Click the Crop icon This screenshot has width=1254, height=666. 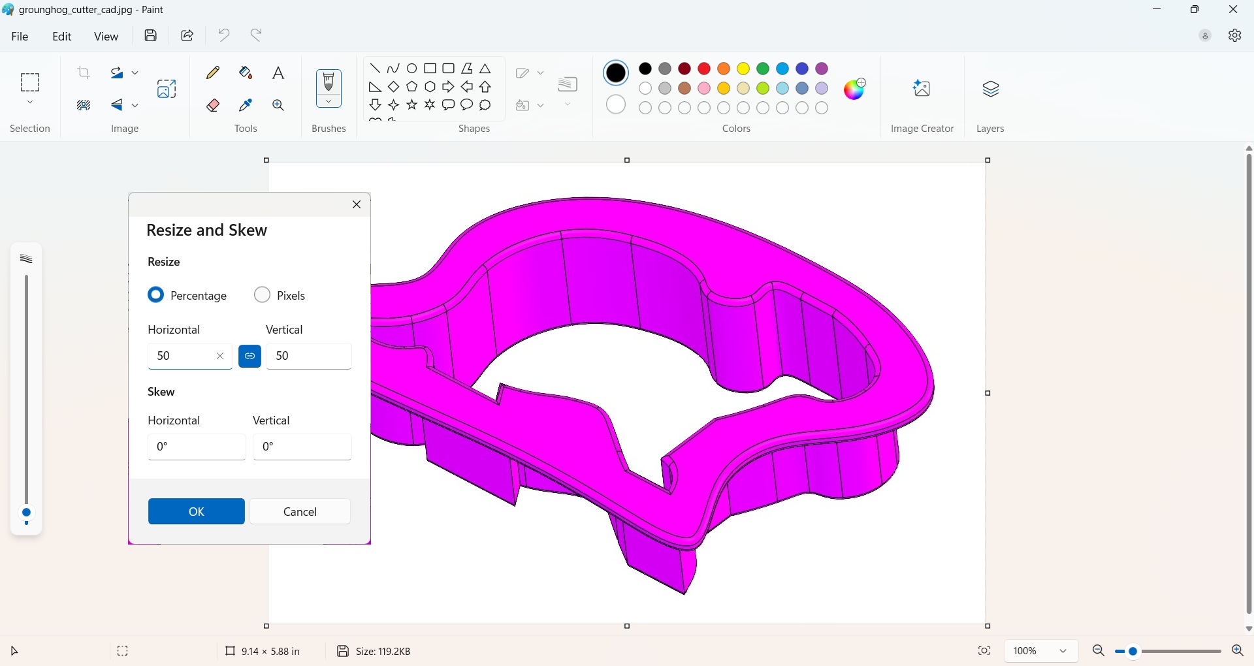point(84,72)
